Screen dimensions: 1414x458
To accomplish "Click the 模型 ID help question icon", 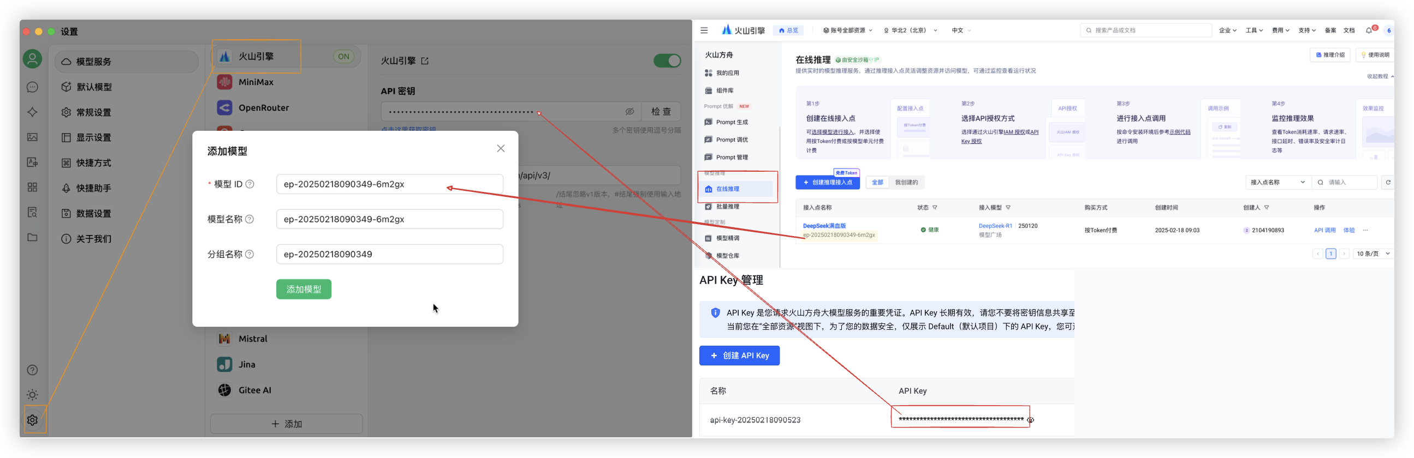I will point(249,184).
